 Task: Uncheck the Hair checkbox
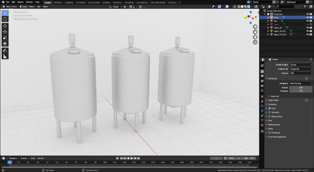tap(269, 108)
